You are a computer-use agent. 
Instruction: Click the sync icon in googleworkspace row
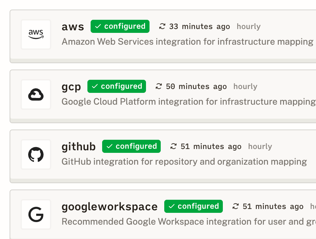coord(236,206)
